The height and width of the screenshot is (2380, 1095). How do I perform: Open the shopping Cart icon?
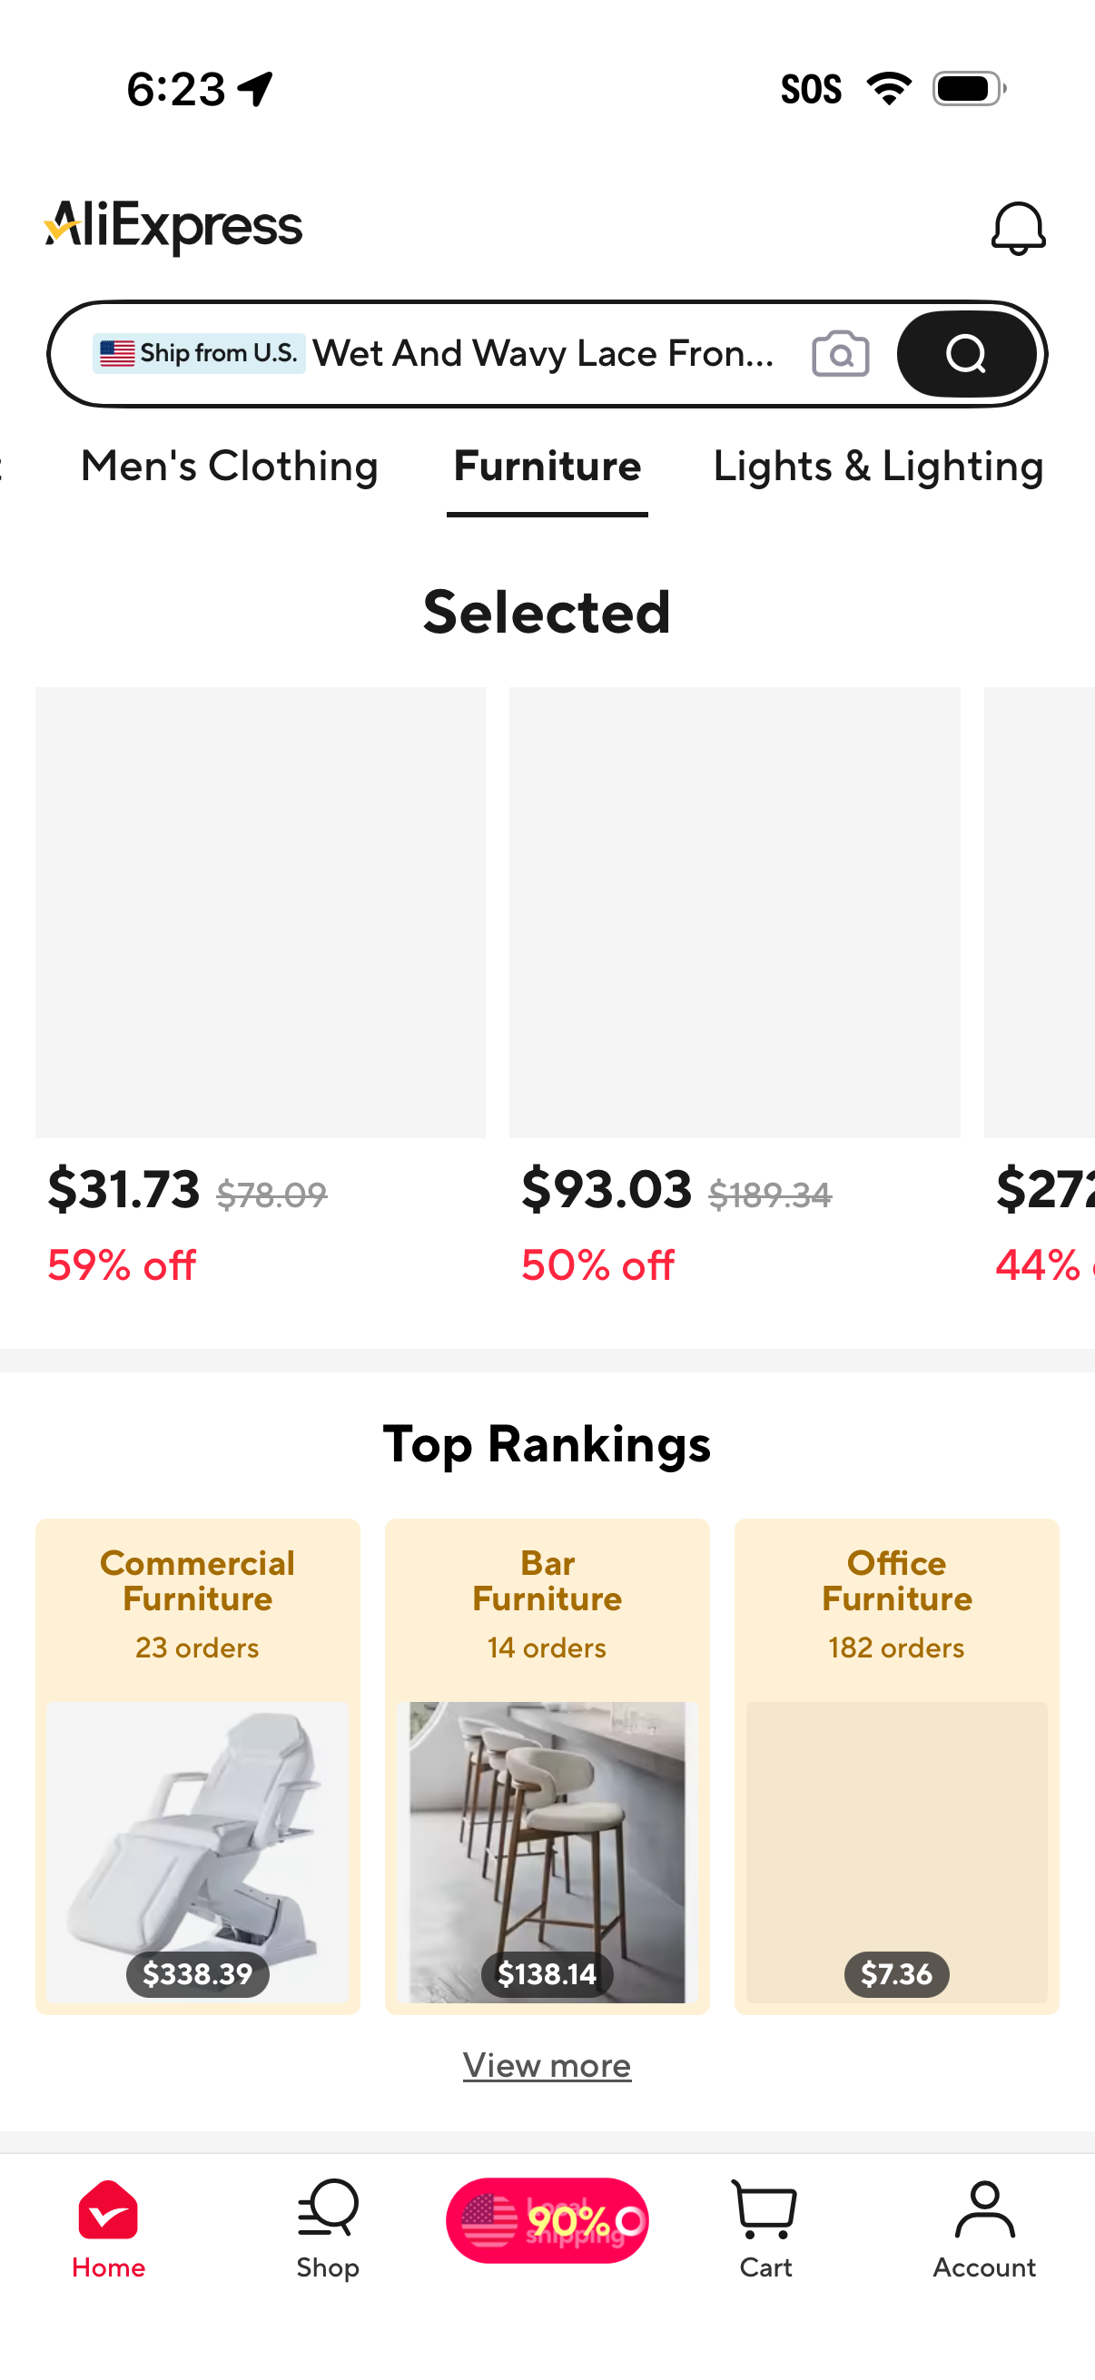[x=765, y=2210]
